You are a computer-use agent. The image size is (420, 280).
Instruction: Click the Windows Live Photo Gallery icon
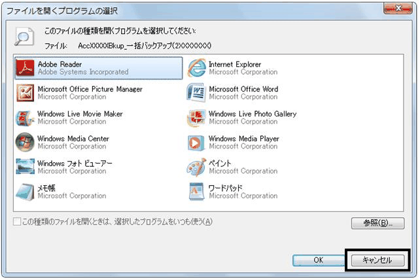197,118
